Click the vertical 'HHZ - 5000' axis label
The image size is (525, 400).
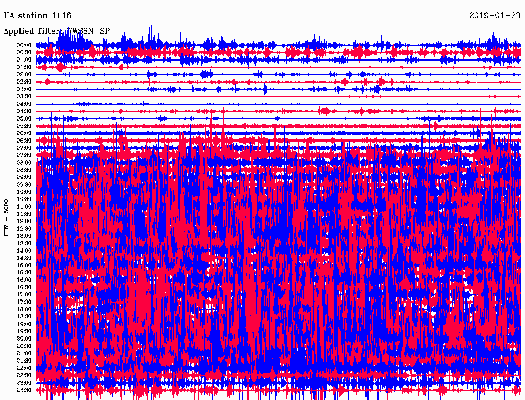(6, 218)
